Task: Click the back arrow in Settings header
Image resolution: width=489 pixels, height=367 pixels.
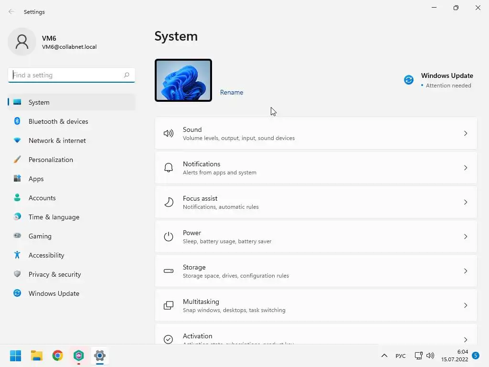Action: (x=11, y=11)
